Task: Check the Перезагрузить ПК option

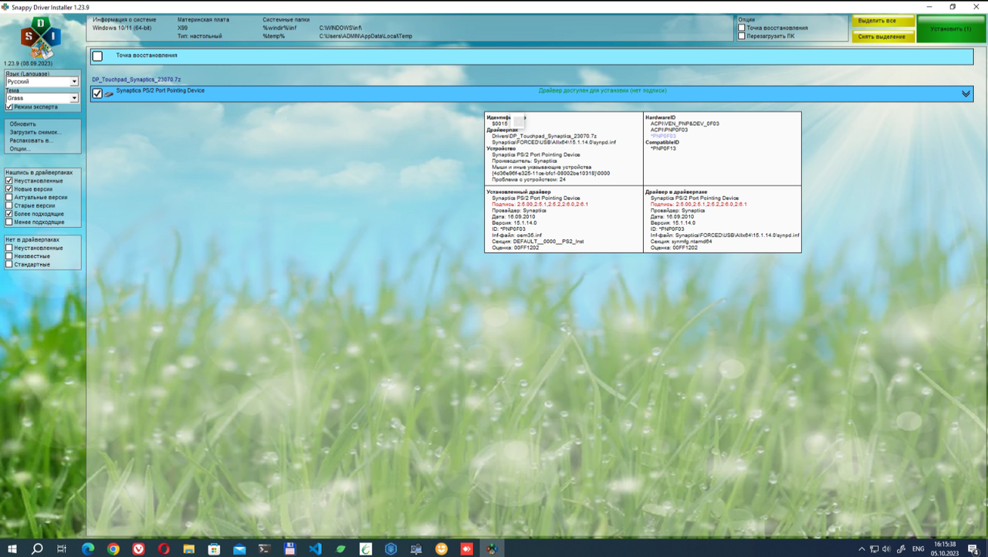Action: (742, 36)
